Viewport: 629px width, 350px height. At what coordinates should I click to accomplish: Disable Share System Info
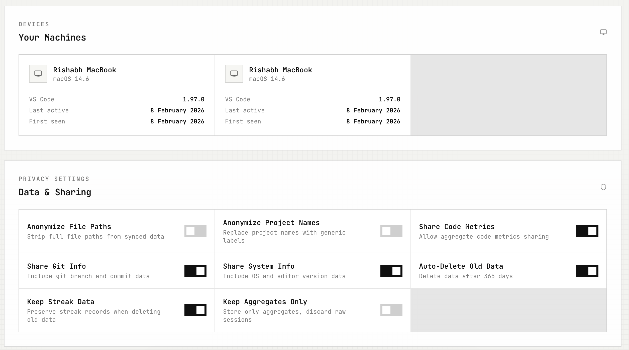click(x=391, y=271)
